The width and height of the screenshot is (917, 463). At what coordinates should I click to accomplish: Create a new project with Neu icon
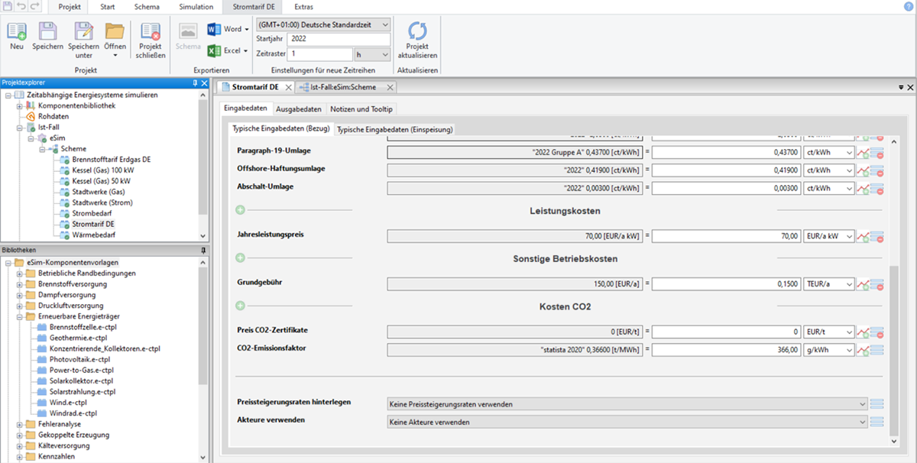[17, 31]
